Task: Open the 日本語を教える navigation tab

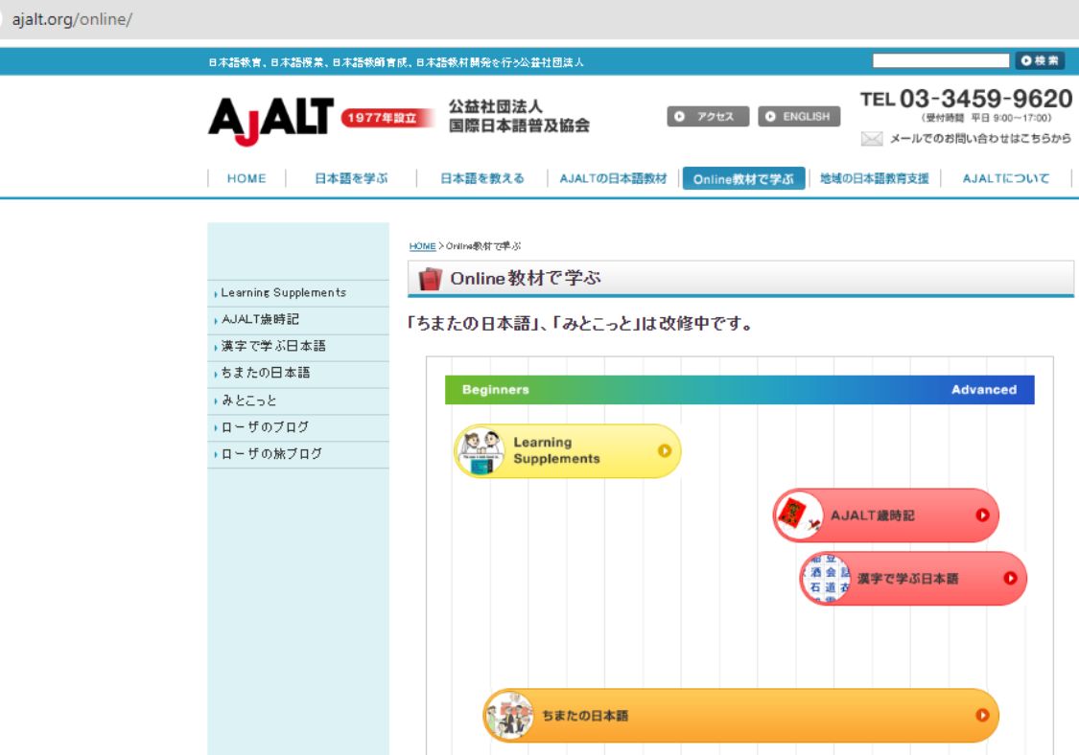Action: click(481, 178)
